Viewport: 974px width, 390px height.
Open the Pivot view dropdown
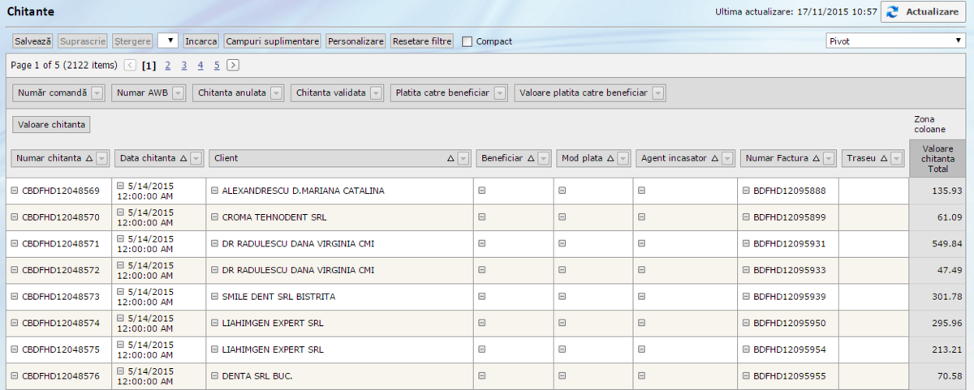point(895,41)
